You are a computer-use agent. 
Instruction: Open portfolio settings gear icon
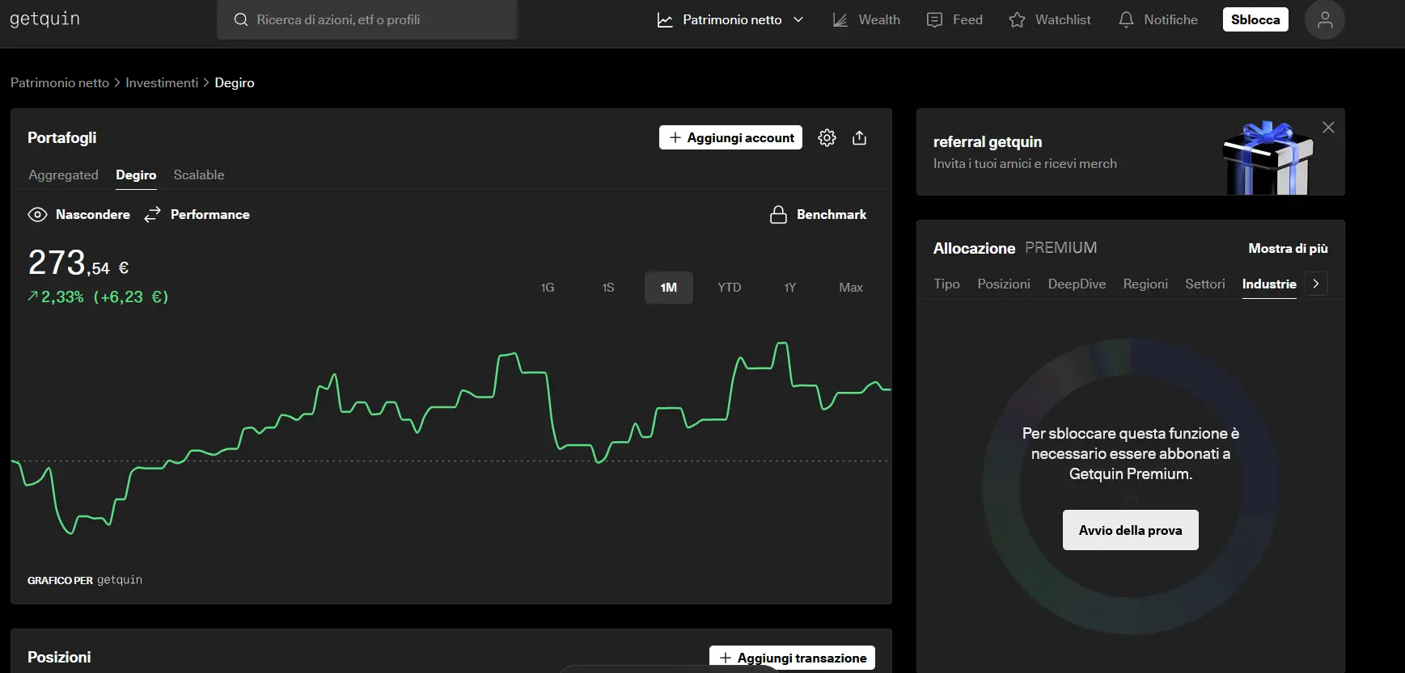point(827,137)
